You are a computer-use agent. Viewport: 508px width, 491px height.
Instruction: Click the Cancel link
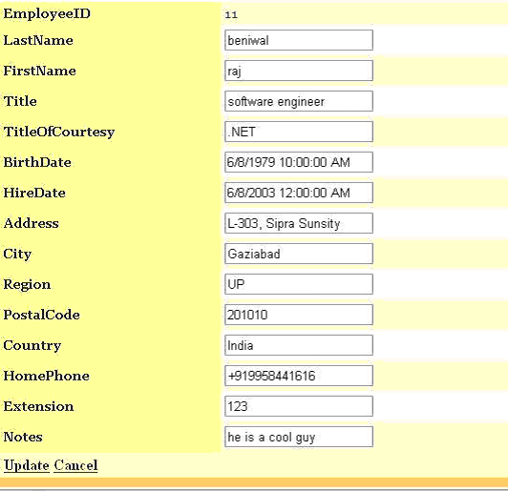coord(75,465)
